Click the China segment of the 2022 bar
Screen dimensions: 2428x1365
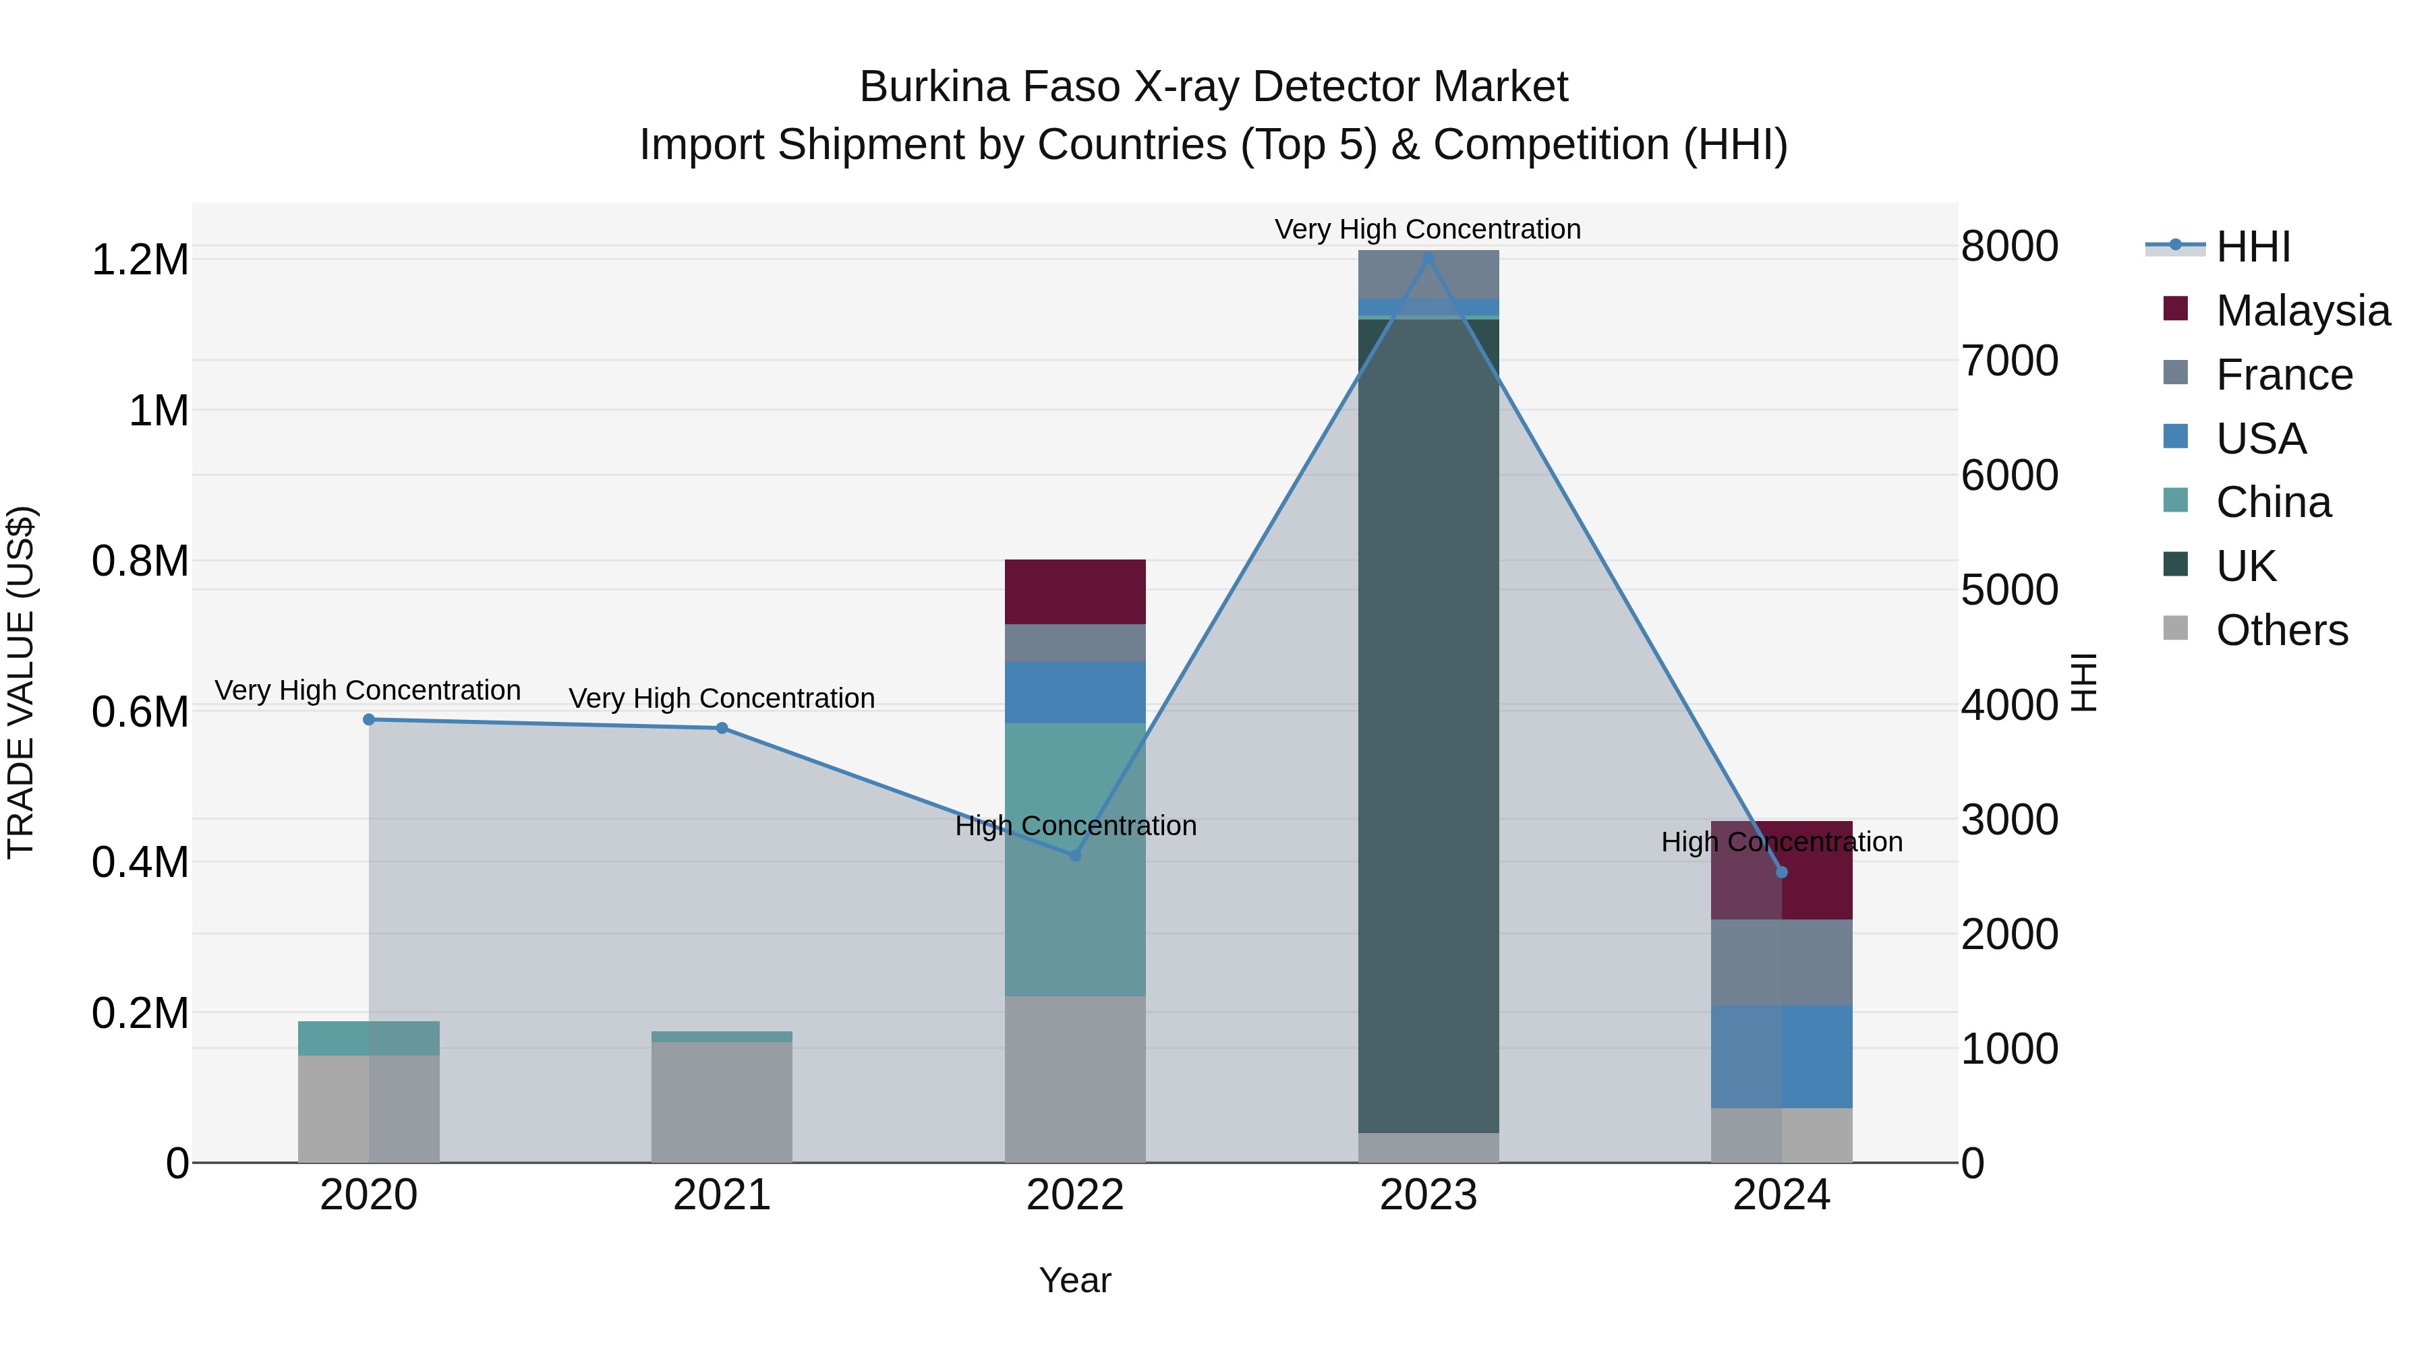pos(1076,860)
